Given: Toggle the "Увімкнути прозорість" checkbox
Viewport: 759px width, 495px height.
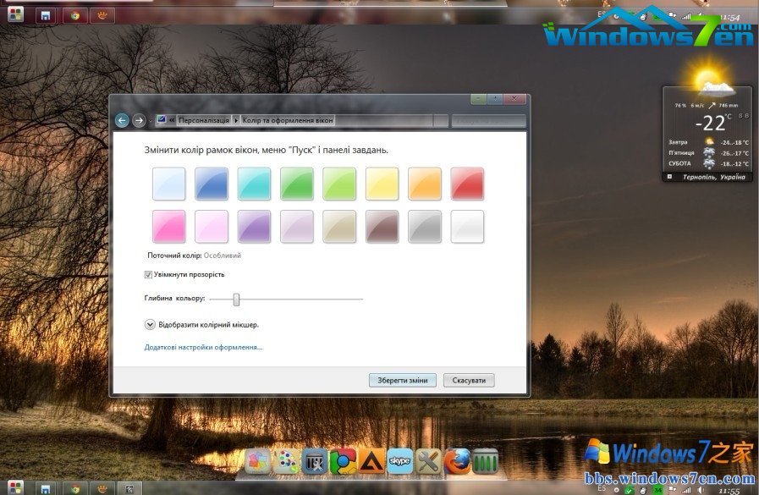Looking at the screenshot, I should [x=148, y=275].
